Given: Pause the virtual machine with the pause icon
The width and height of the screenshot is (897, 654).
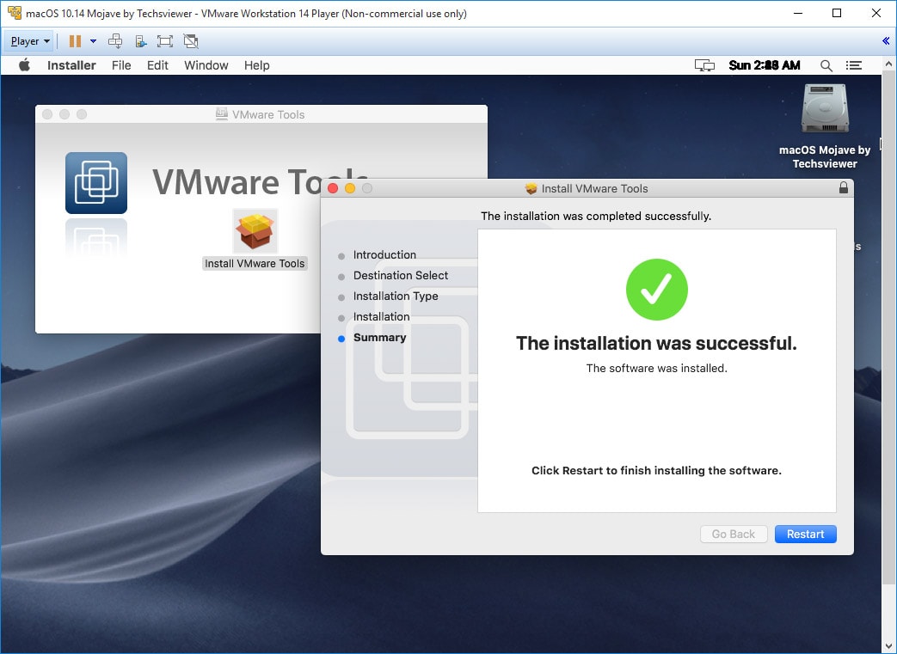Looking at the screenshot, I should [75, 41].
